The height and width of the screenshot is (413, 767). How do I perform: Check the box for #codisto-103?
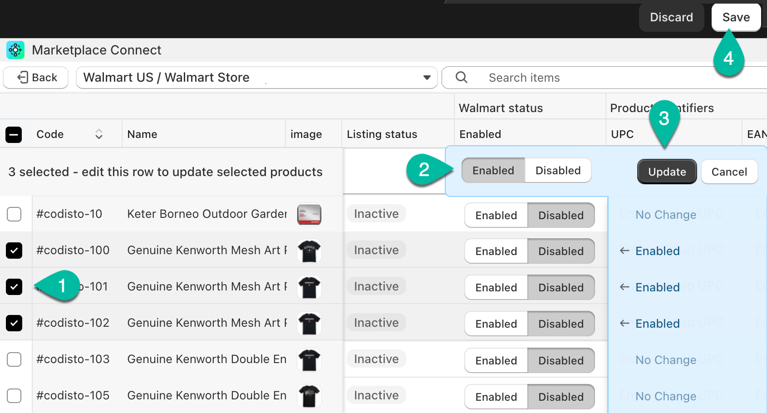pyautogui.click(x=14, y=359)
